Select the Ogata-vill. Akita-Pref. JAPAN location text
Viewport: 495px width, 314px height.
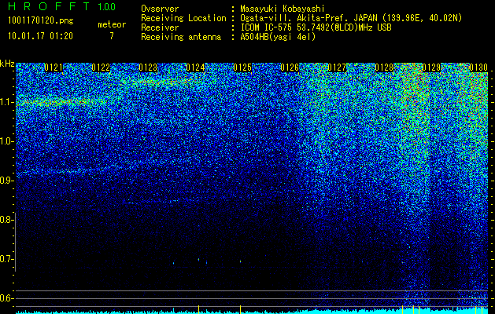[x=351, y=18]
